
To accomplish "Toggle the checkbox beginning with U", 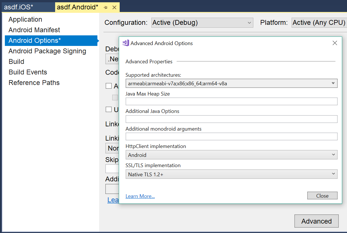I will click(109, 109).
